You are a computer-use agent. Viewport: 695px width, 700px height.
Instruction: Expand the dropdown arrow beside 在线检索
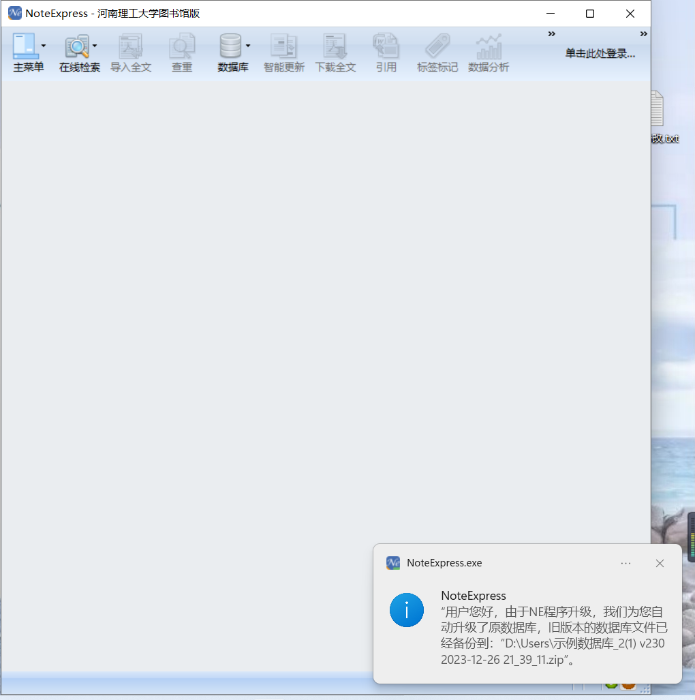[95, 46]
